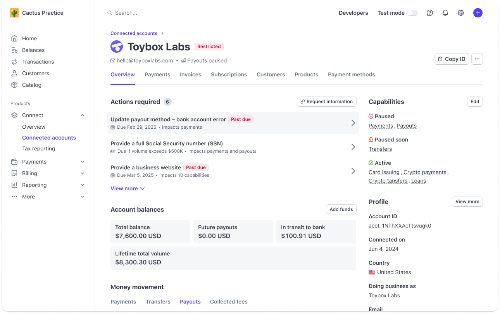Click the Request information button
500x314 pixels.
(327, 102)
